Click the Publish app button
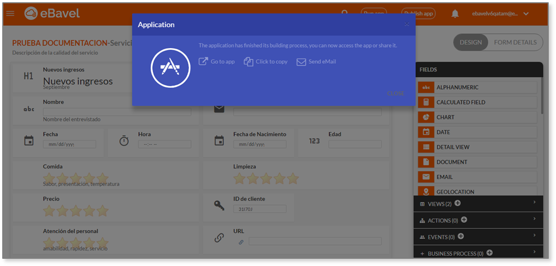Viewport: 556px width, 266px height. [x=418, y=13]
